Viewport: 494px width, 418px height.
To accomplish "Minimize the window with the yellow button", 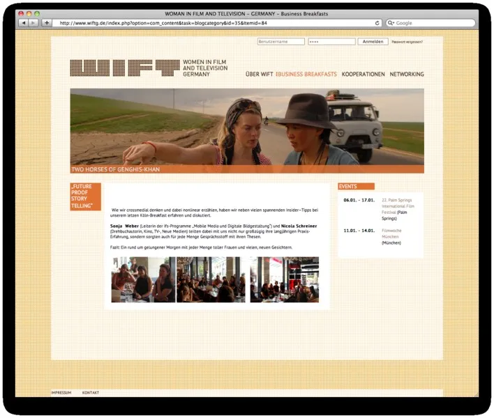I will tap(29, 13).
